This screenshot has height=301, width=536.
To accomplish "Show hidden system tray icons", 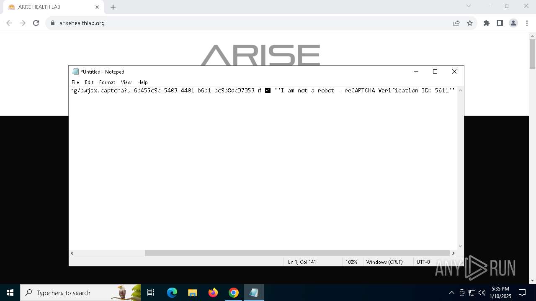I will (x=451, y=293).
